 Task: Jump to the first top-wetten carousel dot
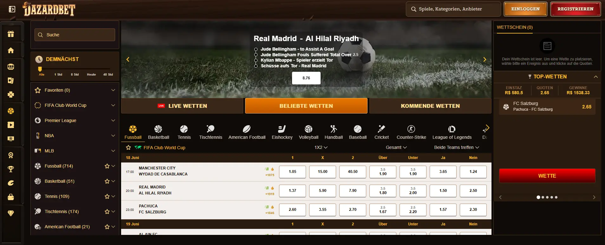[538, 197]
